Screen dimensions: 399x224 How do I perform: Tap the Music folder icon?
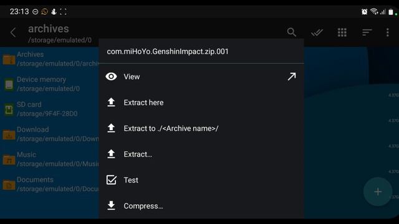coord(9,160)
